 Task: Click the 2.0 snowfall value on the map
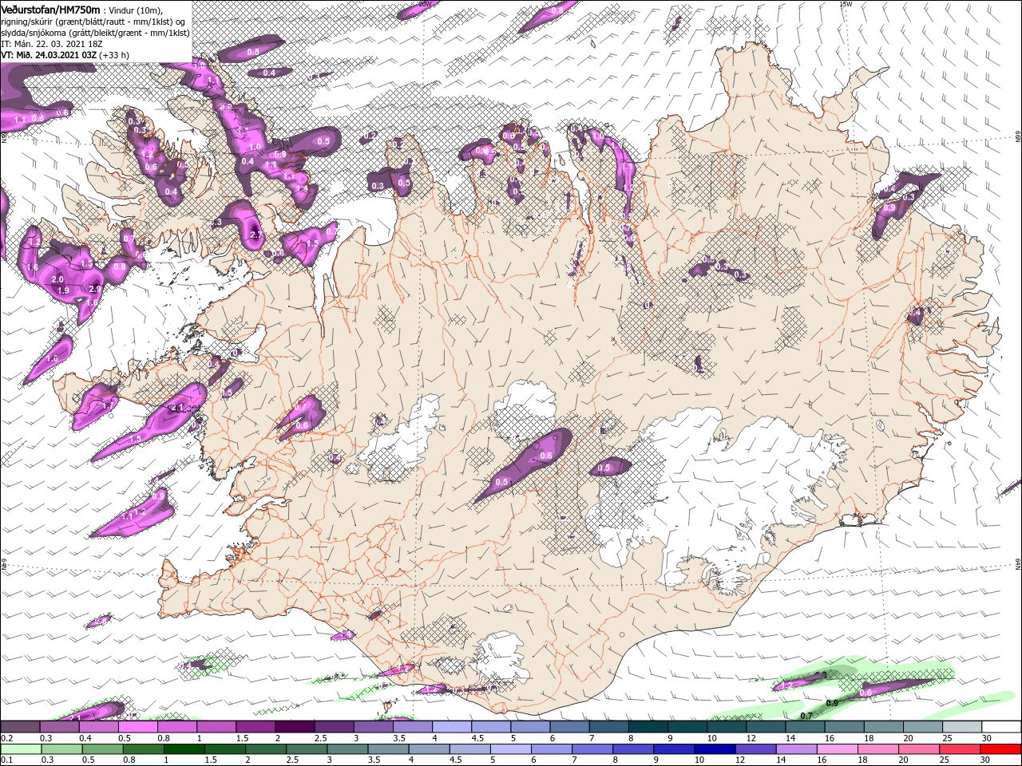(x=57, y=280)
